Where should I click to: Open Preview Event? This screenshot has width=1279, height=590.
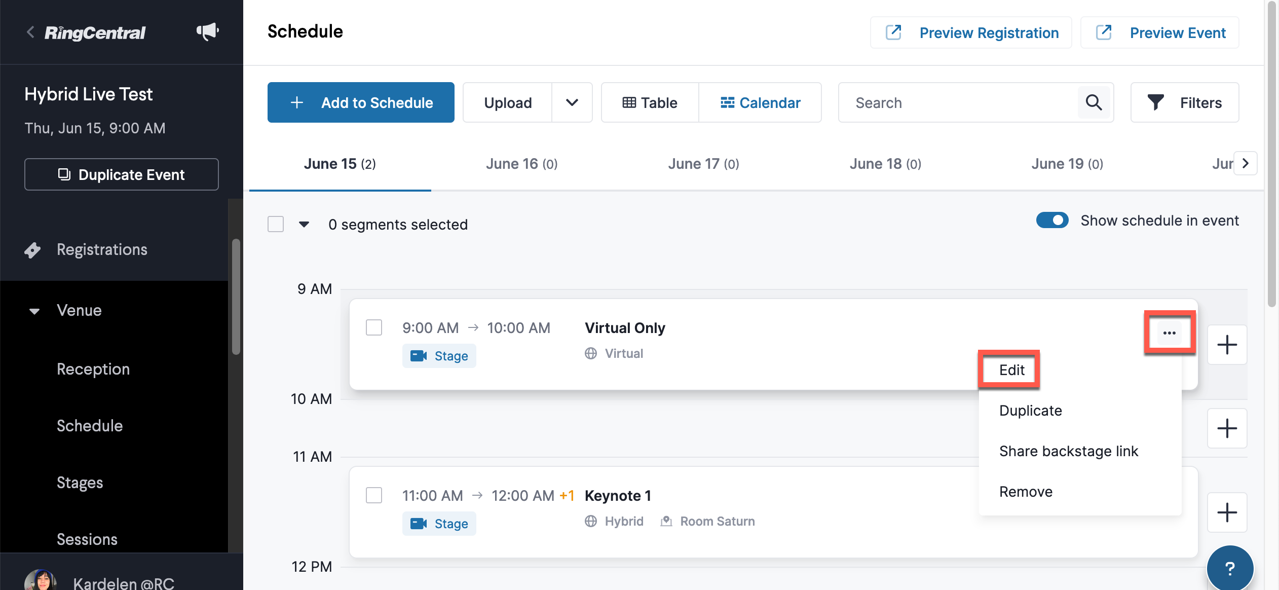coord(1160,32)
